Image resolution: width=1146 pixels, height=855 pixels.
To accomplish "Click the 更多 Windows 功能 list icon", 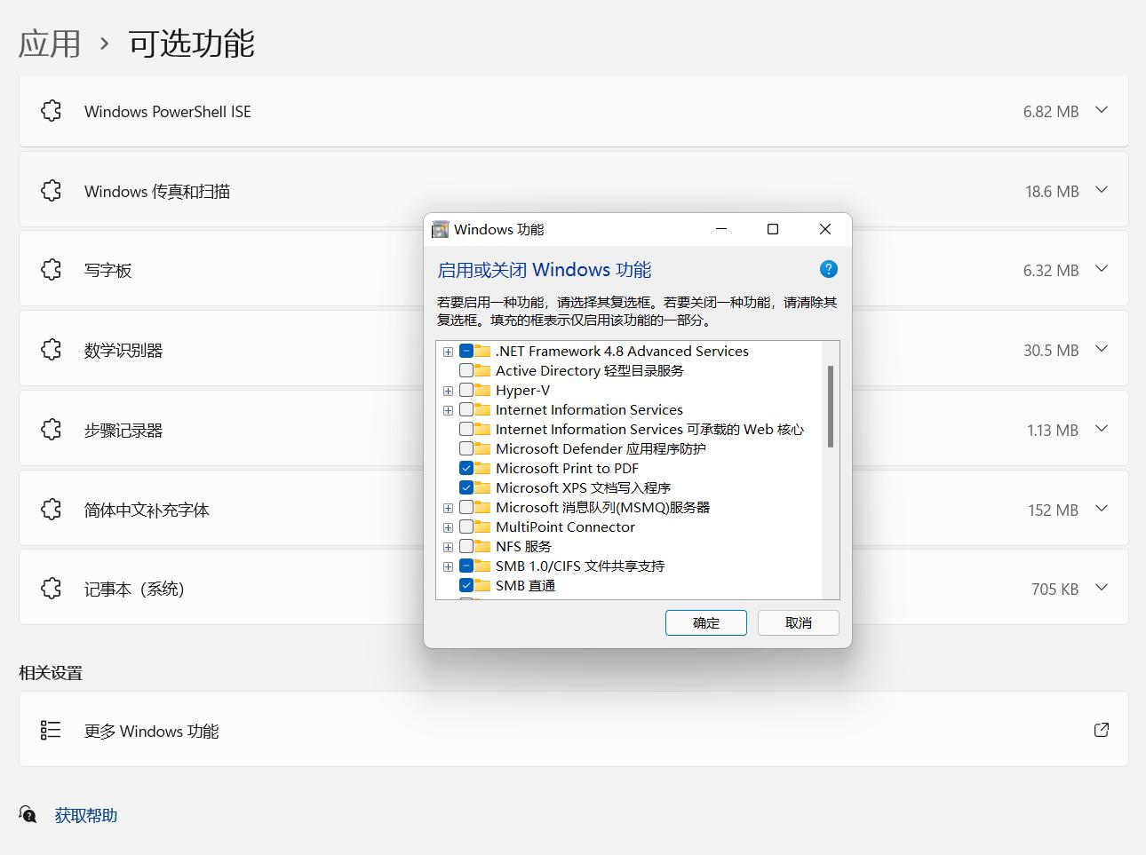I will click(51, 729).
